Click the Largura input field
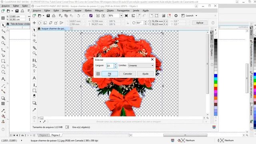Image resolution: width=256 pixels, height=144 pixels. point(110,66)
